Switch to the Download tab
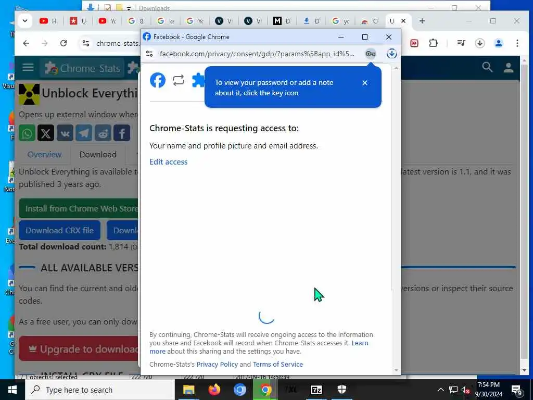The image size is (533, 400). point(98,155)
